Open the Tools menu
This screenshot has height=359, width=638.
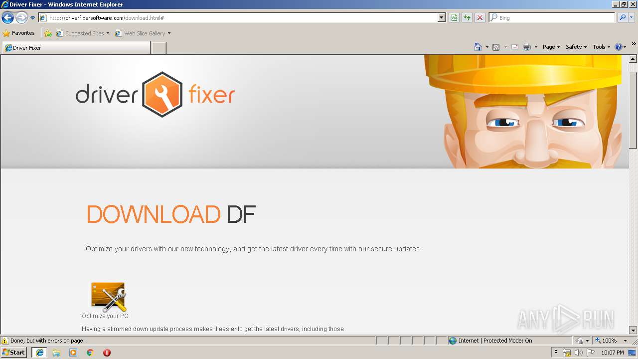click(602, 47)
